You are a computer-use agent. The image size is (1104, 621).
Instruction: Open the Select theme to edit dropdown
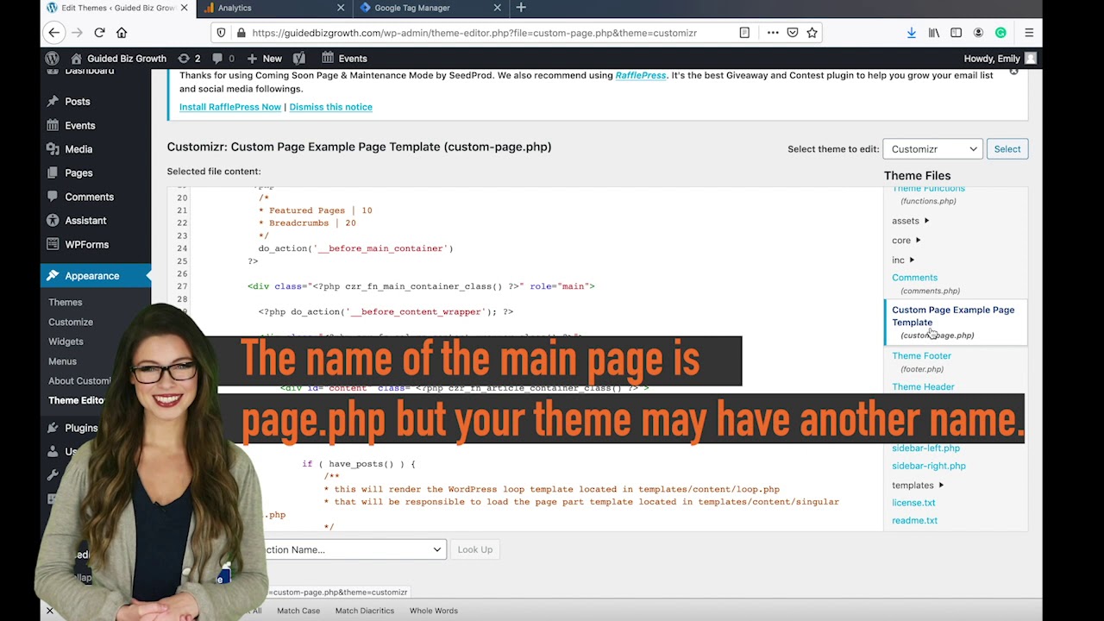[x=932, y=149]
